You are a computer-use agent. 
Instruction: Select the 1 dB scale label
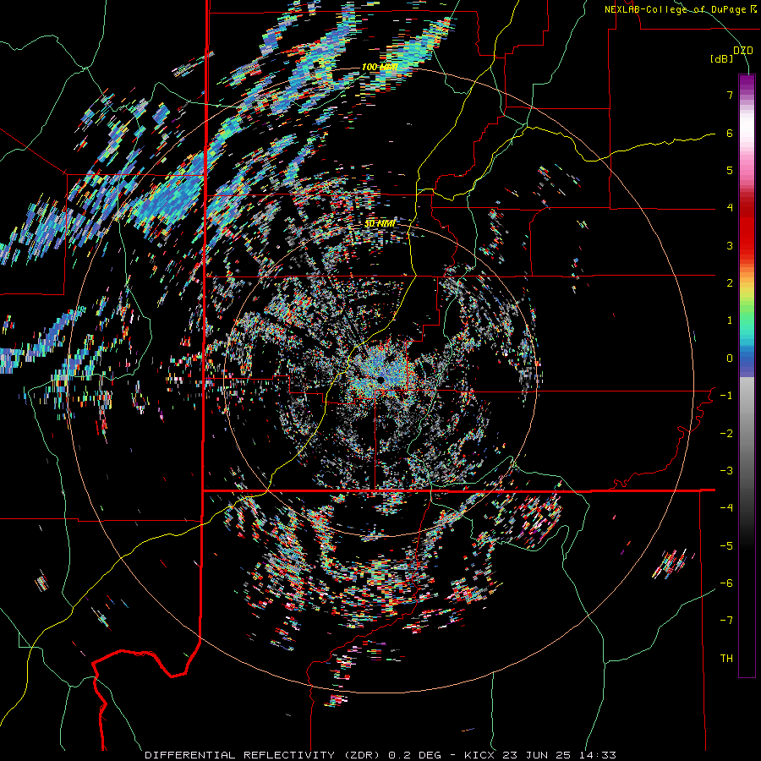(x=730, y=320)
